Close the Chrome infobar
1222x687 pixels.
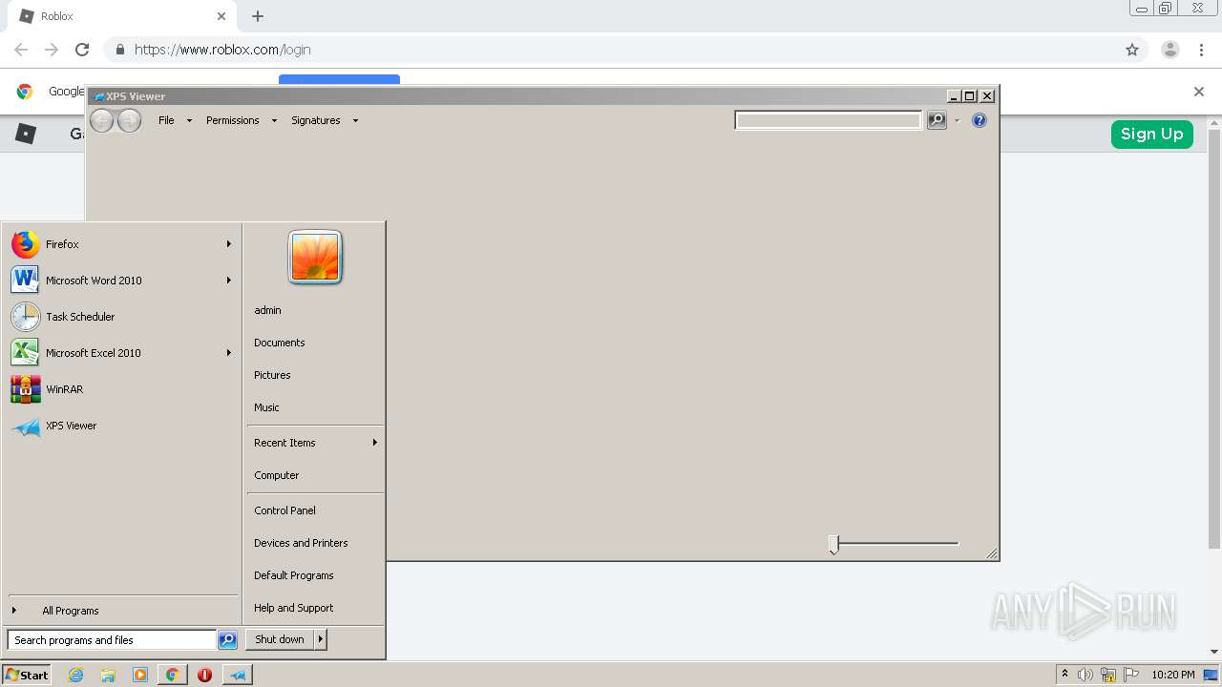tap(1199, 92)
